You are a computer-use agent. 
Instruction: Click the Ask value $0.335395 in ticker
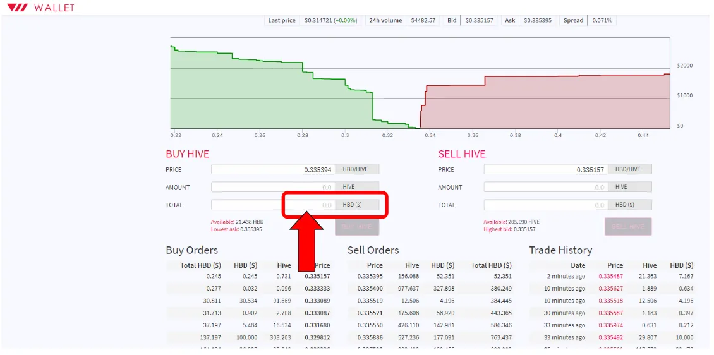[x=537, y=20]
